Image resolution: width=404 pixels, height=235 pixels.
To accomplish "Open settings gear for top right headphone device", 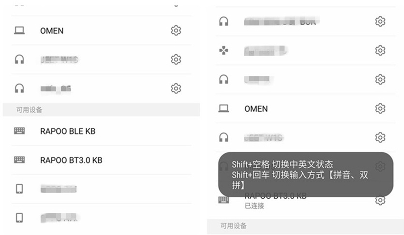I will [x=380, y=21].
